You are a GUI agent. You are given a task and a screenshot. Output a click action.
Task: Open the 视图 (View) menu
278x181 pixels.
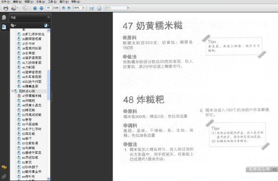pos(29,1)
